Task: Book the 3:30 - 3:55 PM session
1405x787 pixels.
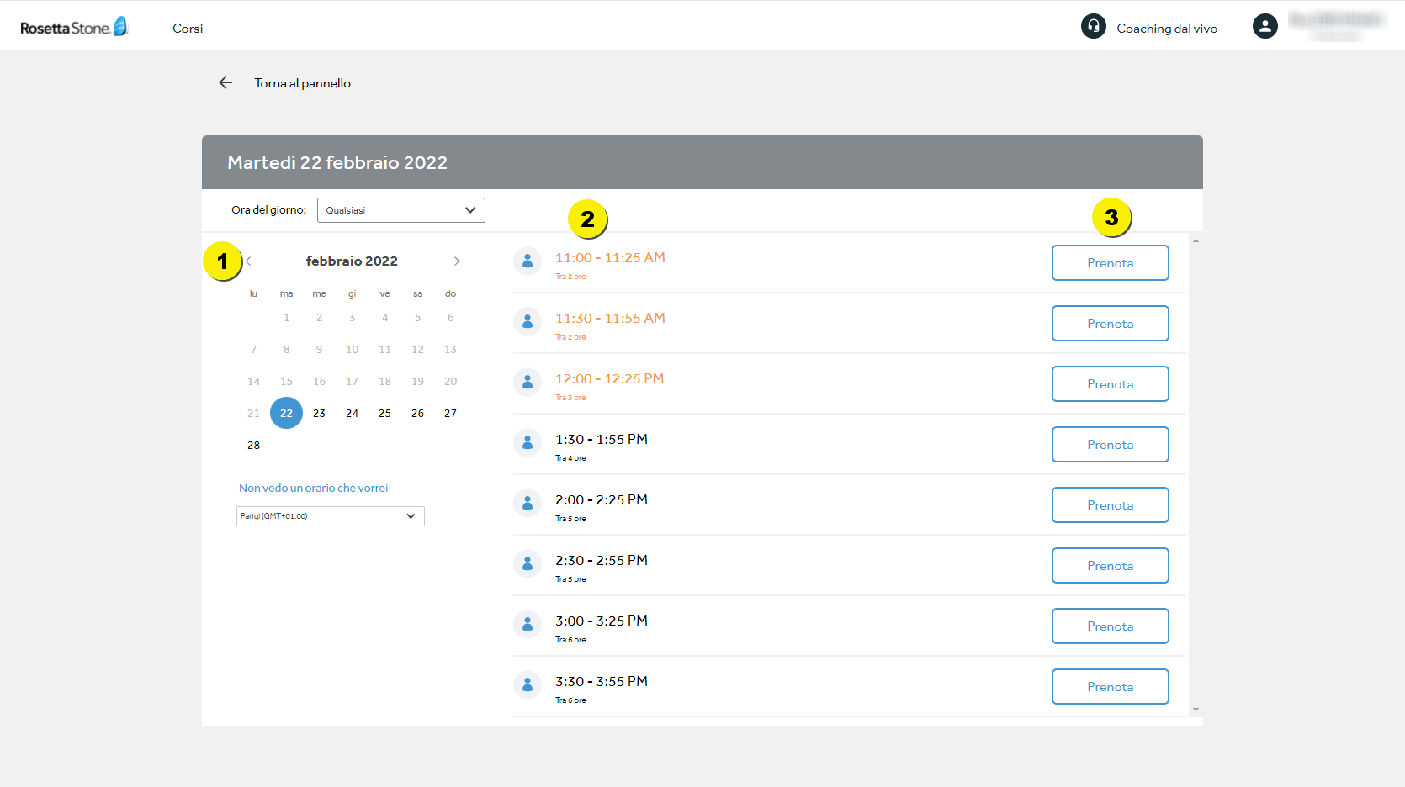Action: [x=1110, y=687]
